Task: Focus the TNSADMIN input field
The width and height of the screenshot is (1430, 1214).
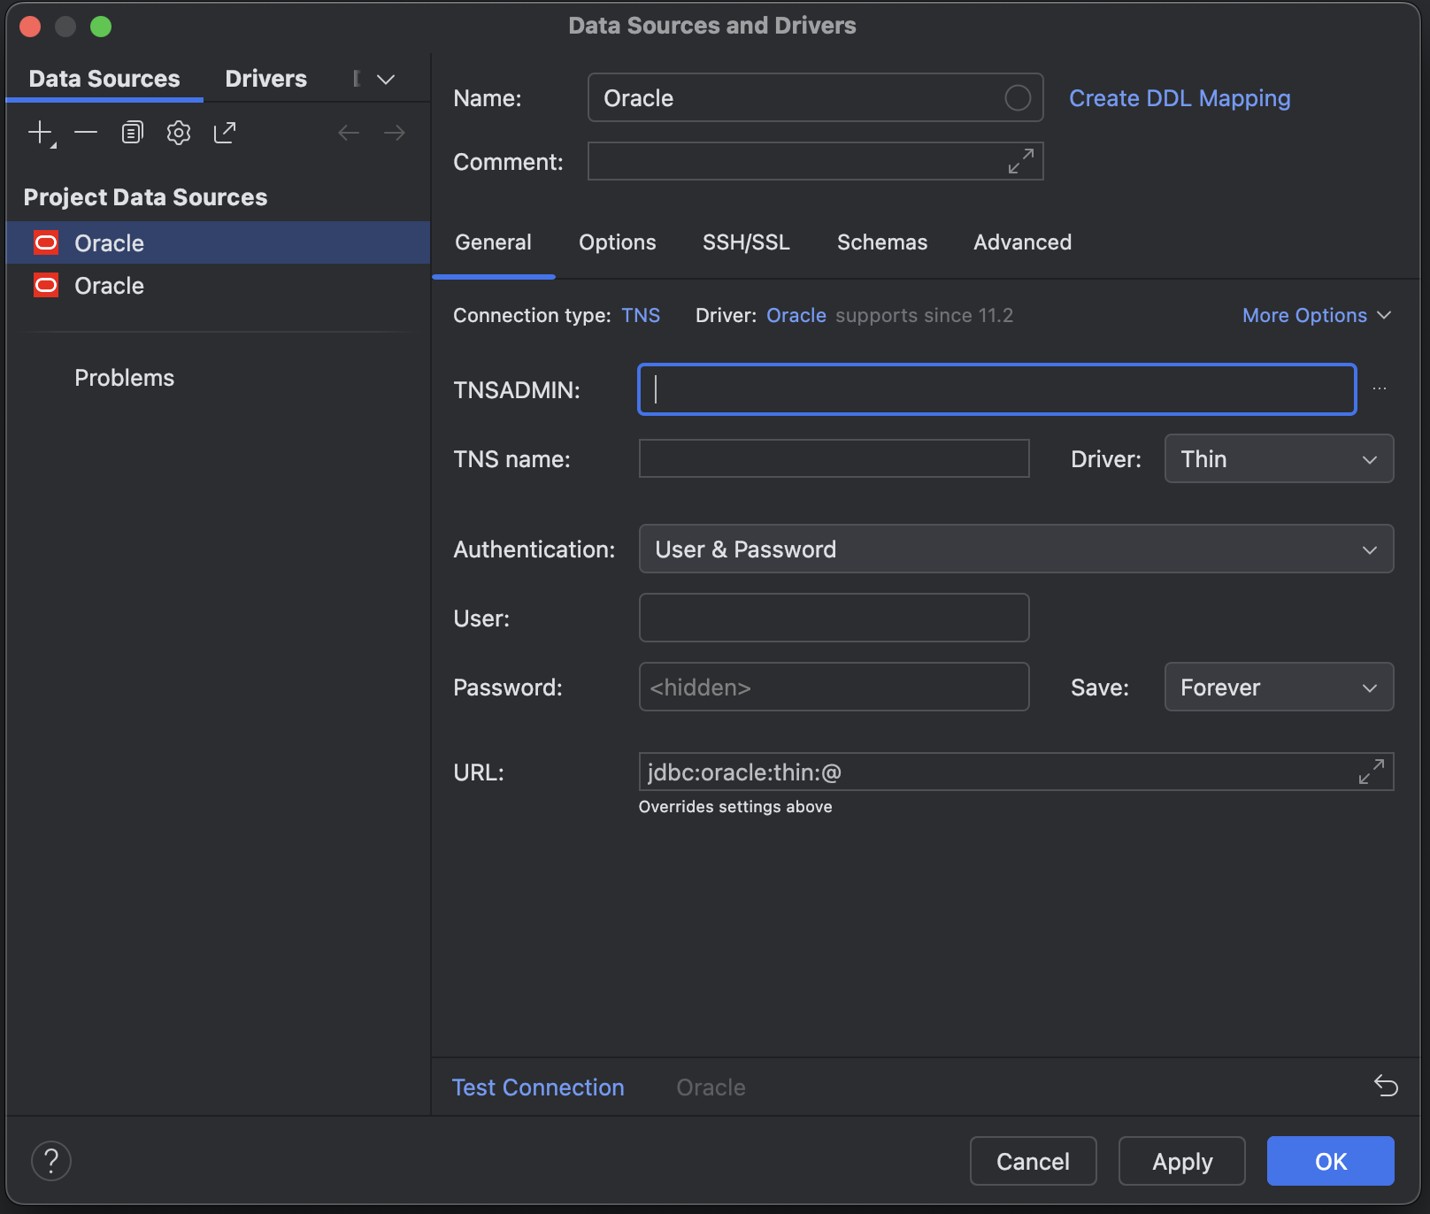Action: coord(996,389)
